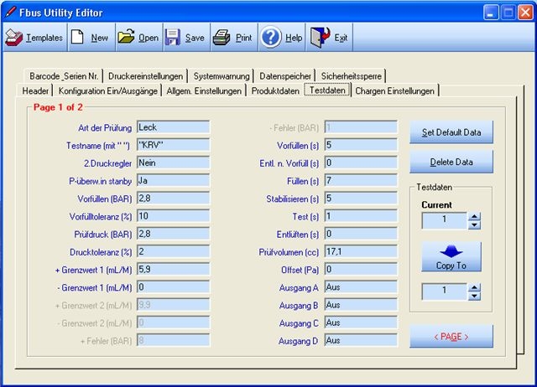Increase the Current test data number

474,216
